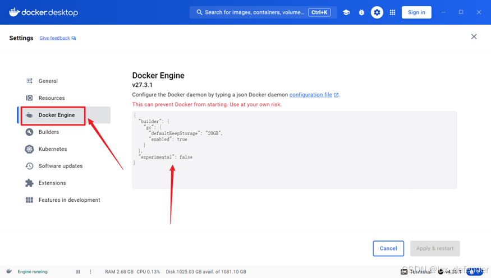Focus the search images and containers field

point(263,12)
